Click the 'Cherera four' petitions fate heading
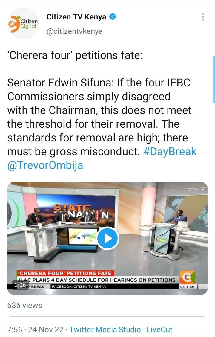Image resolution: width=215 pixels, height=337 pixels. (75, 55)
